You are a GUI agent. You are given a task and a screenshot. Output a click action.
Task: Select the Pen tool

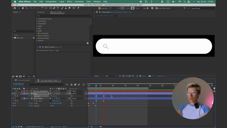54,8
